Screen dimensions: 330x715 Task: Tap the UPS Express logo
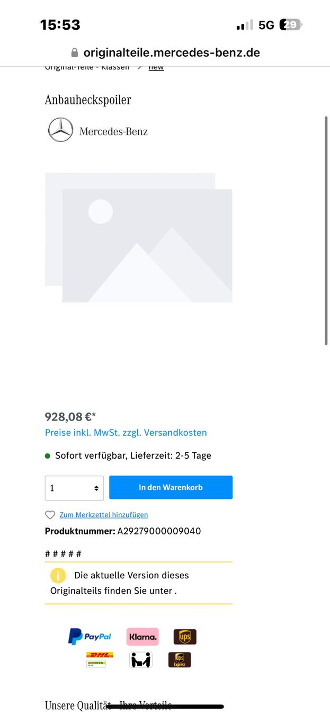click(x=180, y=659)
